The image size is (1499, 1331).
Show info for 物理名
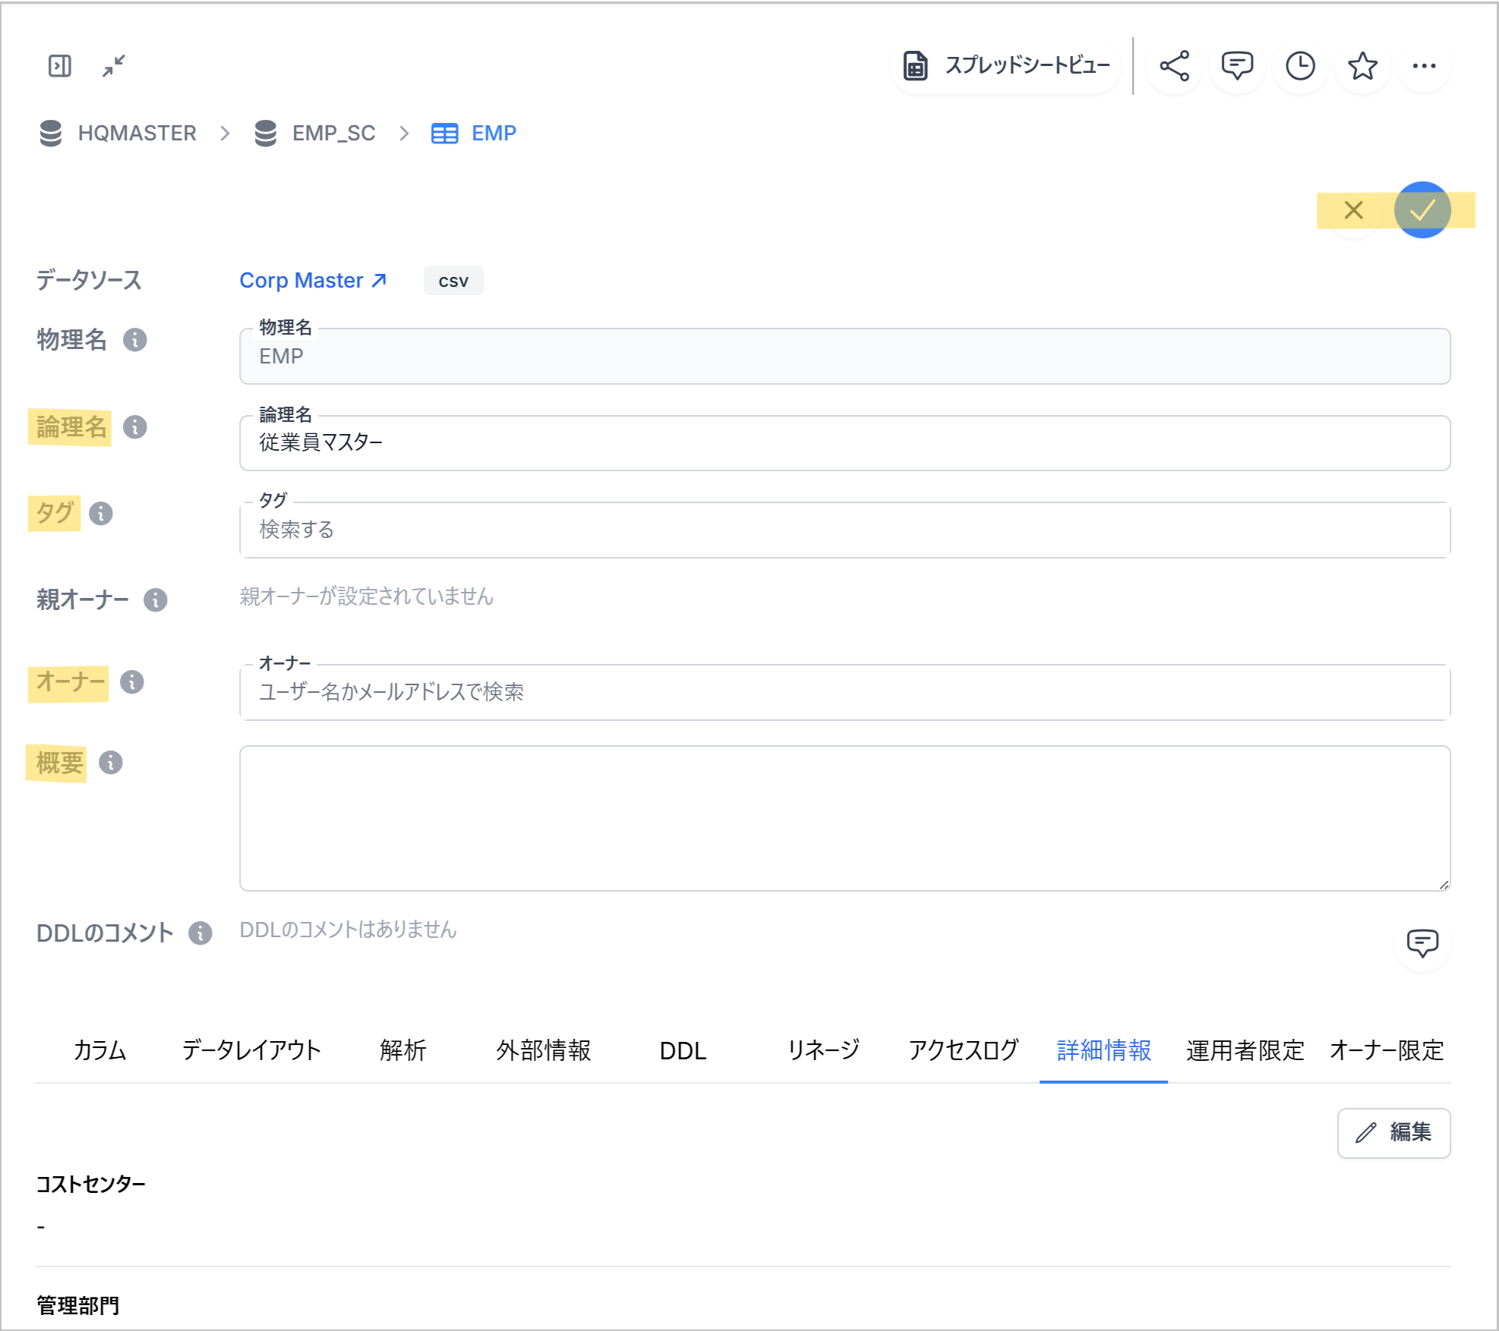pyautogui.click(x=135, y=340)
